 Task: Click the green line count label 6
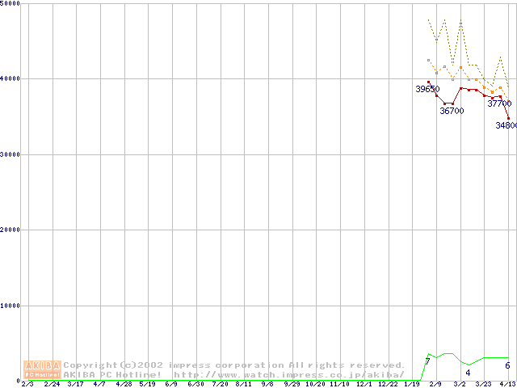tap(507, 365)
